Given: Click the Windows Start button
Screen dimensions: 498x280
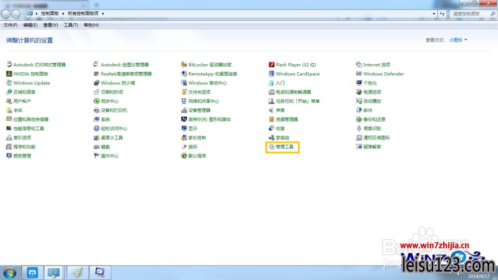Looking at the screenshot, I should (x=10, y=273).
